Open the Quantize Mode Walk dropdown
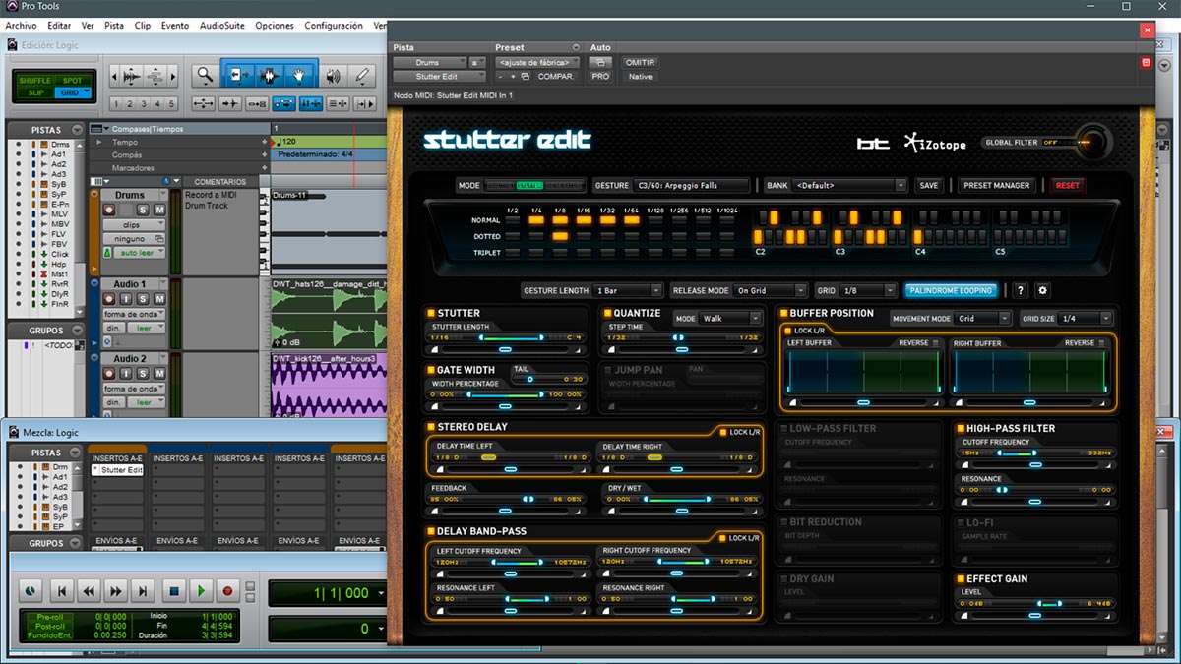 pos(731,318)
